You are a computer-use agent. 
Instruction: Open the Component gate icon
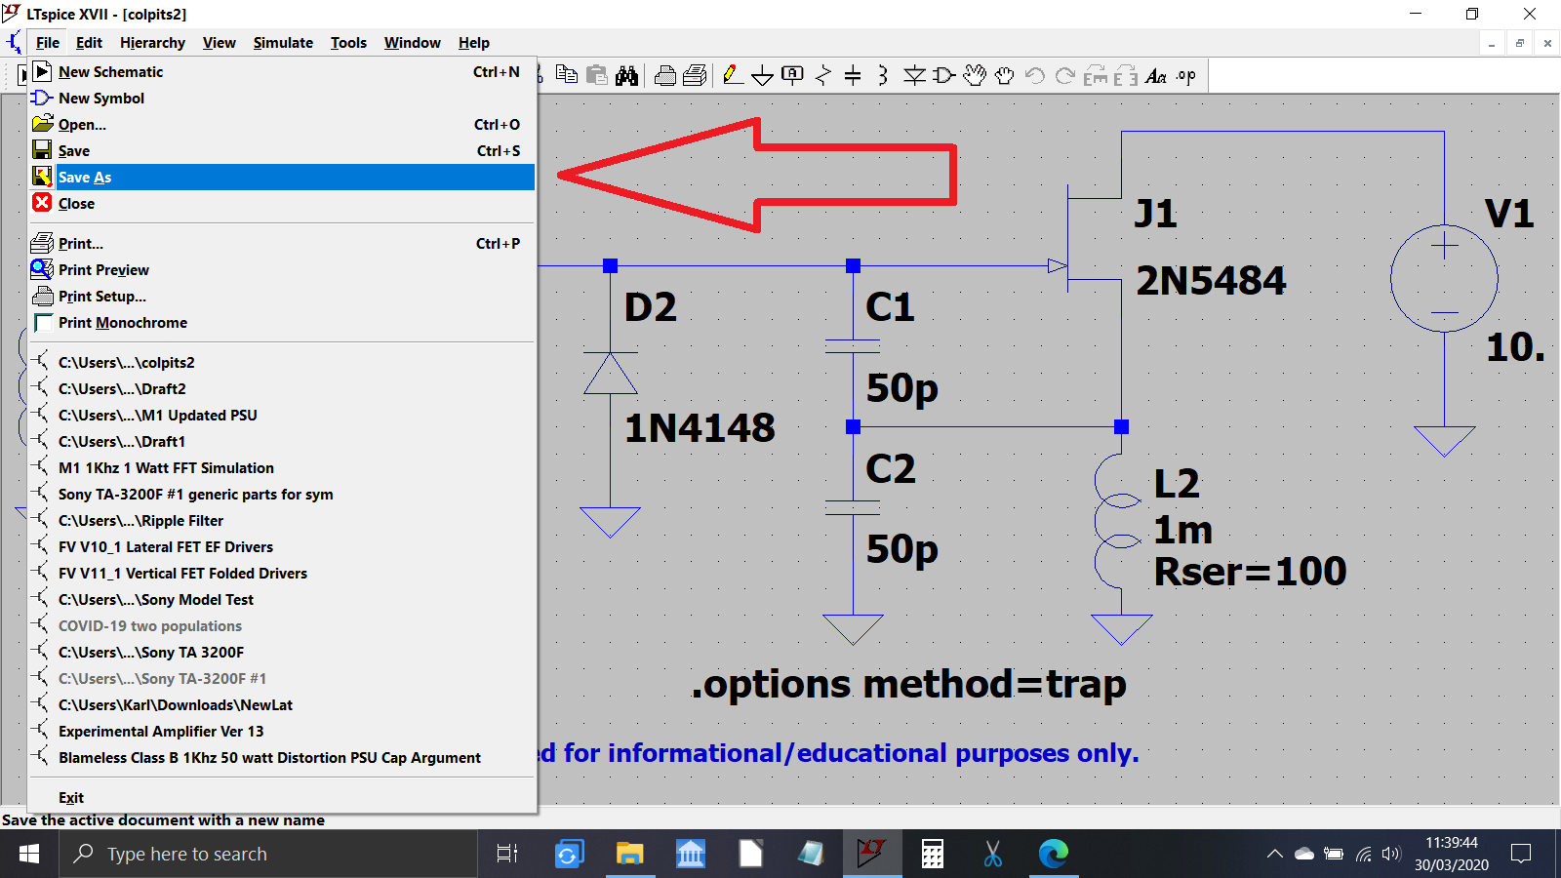pos(943,75)
